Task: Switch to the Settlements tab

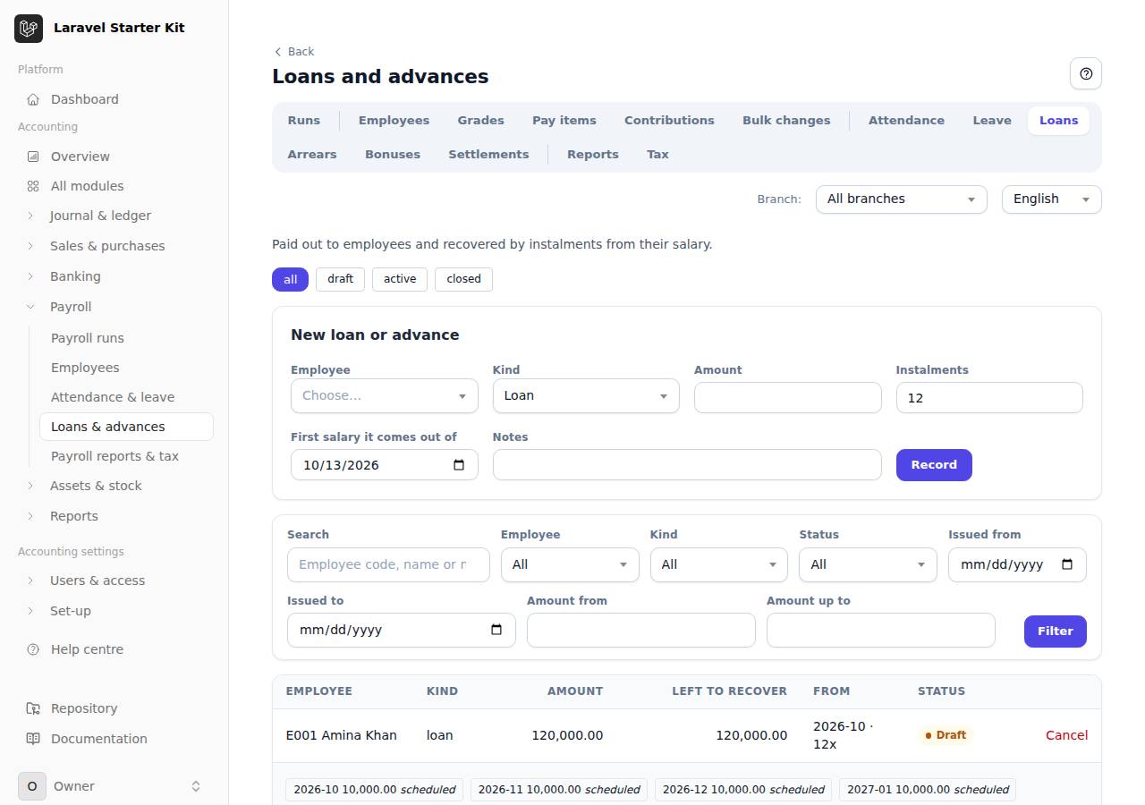Action: (x=488, y=154)
